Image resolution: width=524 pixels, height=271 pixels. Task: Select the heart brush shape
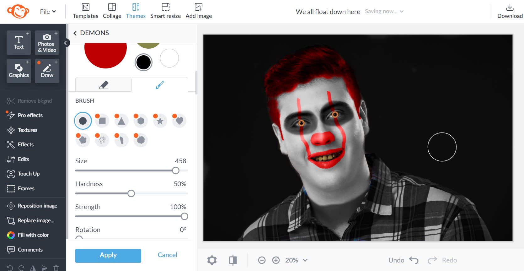point(179,121)
